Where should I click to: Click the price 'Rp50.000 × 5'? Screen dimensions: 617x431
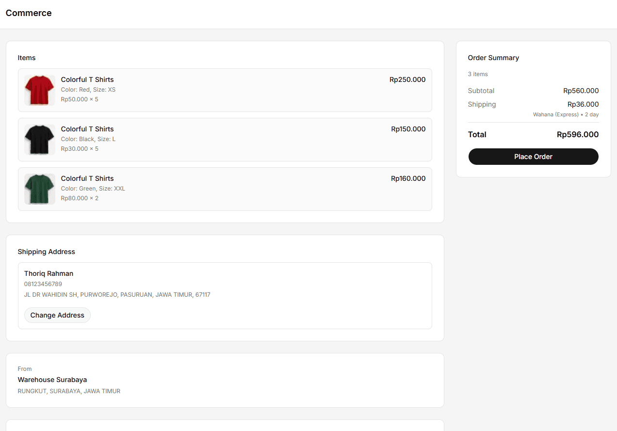click(x=80, y=99)
